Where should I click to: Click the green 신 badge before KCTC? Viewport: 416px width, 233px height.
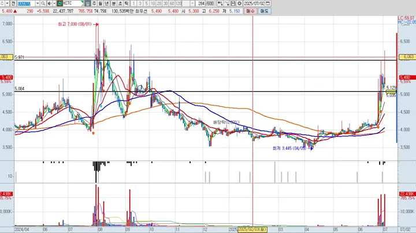(60, 3)
